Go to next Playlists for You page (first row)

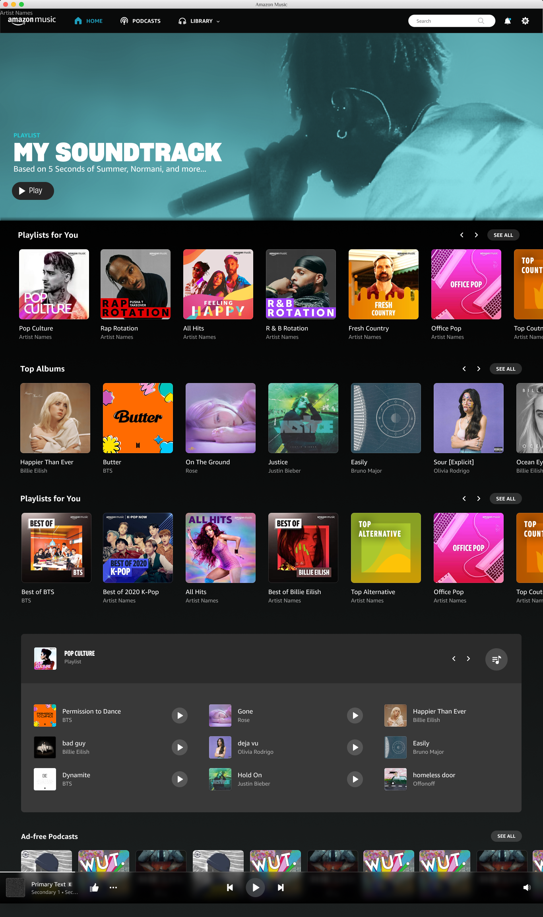(x=476, y=235)
